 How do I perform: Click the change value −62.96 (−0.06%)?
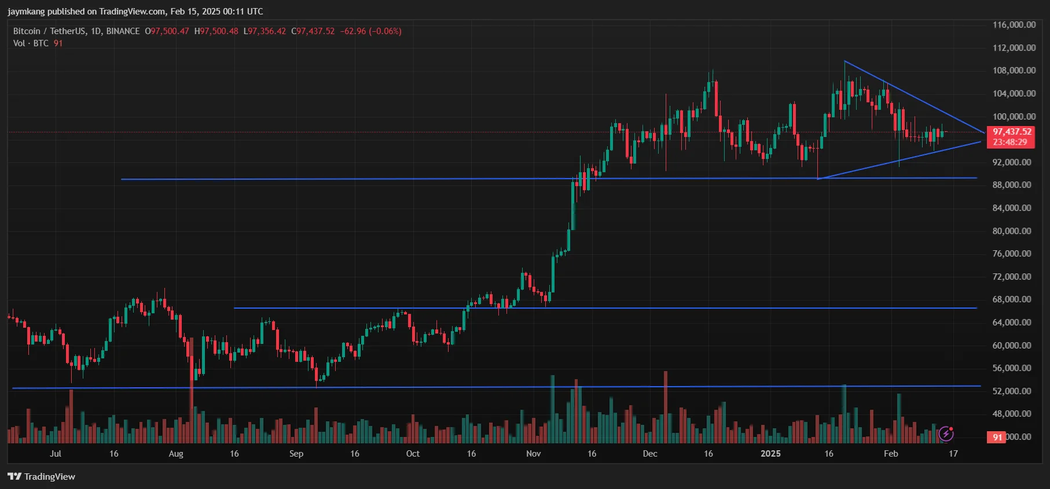(x=370, y=31)
